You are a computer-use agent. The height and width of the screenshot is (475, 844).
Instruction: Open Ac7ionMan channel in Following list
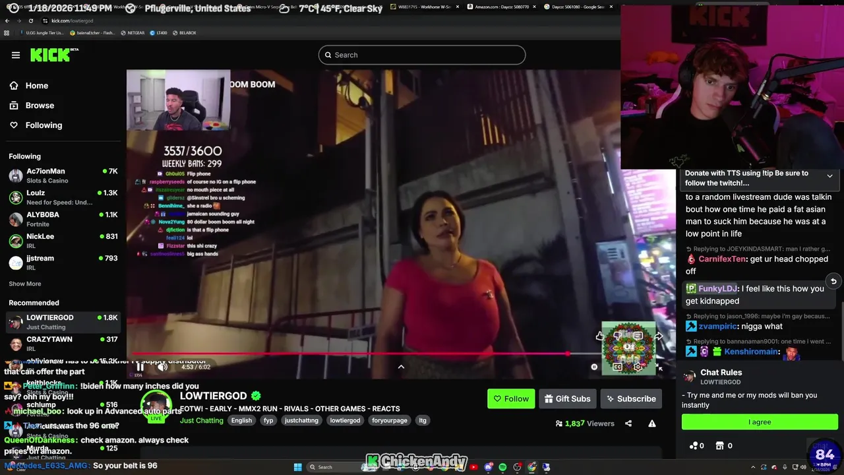click(63, 175)
